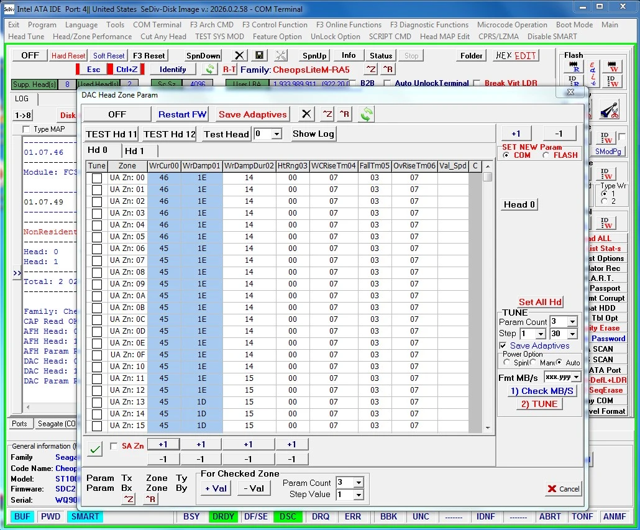
Task: Click the green checkmark icon beside SA Zn
Action: 94,449
